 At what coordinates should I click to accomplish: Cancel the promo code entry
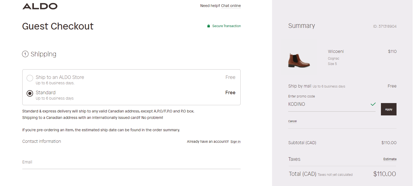(292, 121)
